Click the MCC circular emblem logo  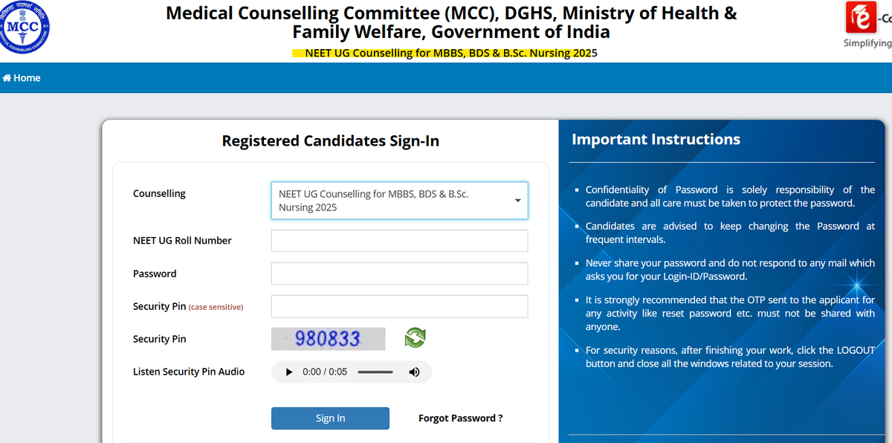25,28
